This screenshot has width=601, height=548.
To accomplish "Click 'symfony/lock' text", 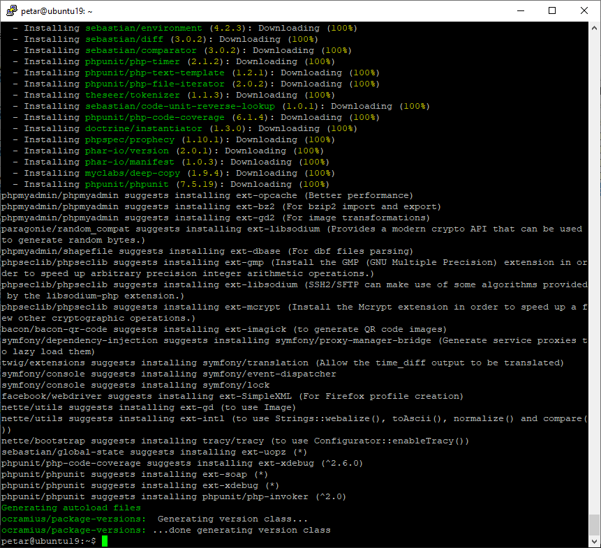I will click(x=236, y=384).
